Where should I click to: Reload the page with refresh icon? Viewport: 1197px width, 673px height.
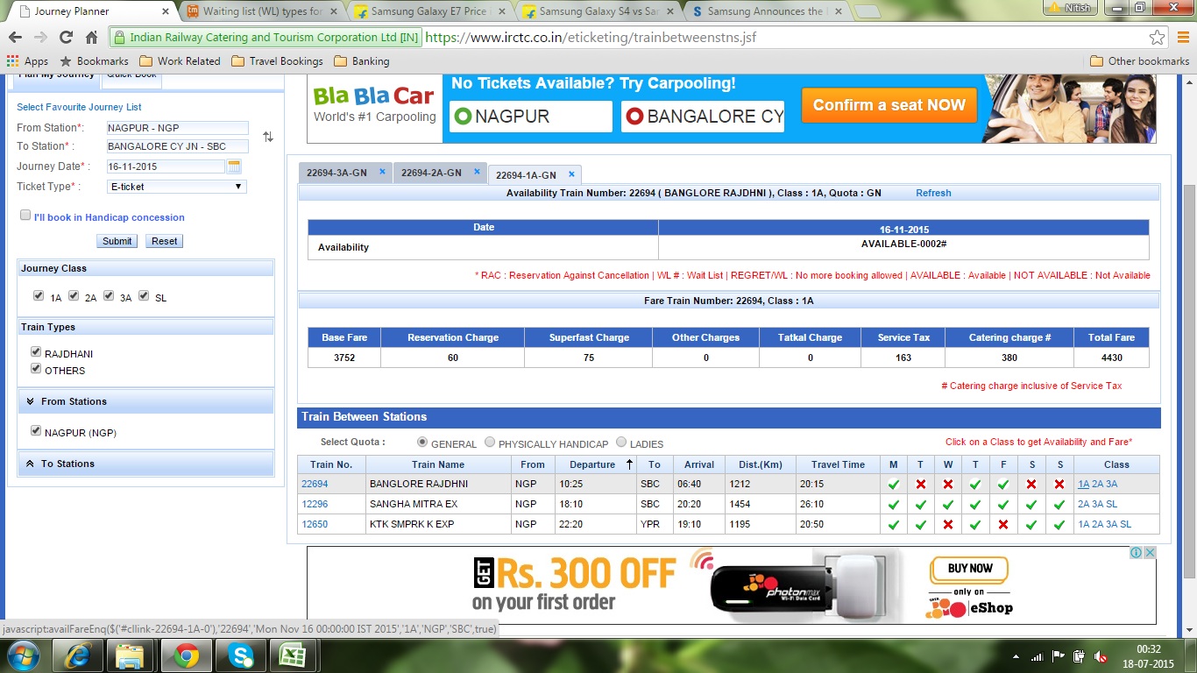pyautogui.click(x=66, y=38)
